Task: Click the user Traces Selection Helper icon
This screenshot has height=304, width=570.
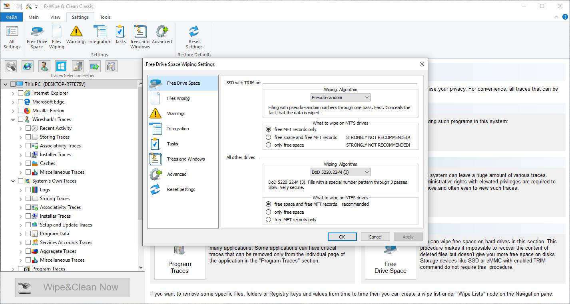Action: [x=44, y=66]
